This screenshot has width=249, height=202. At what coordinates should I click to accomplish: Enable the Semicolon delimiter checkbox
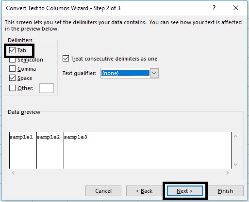point(12,60)
